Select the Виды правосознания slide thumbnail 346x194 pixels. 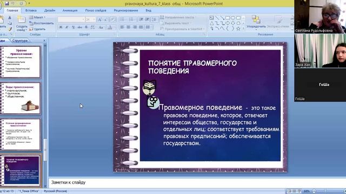tap(21, 99)
